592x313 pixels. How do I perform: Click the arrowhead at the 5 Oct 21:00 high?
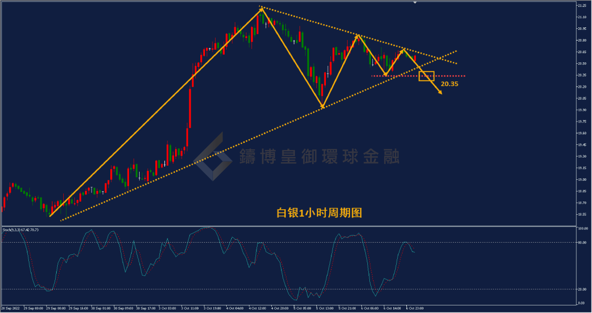(x=357, y=36)
